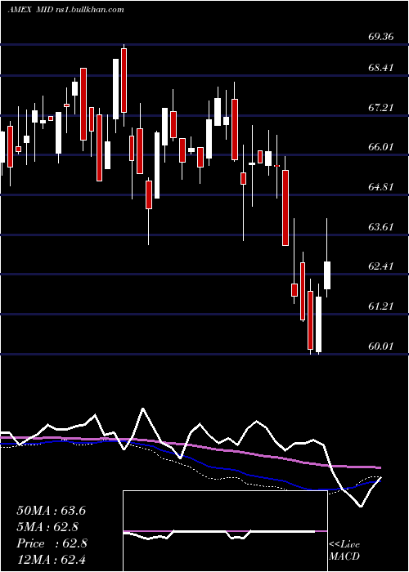
Task: Click the last white candle near 62.41
Action: pyautogui.click(x=327, y=275)
